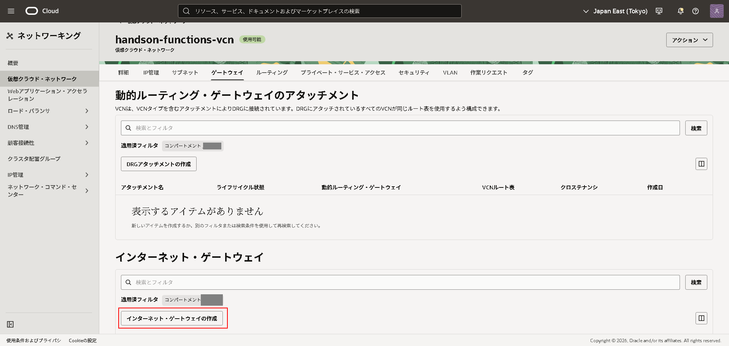Select 仮想クラウド・ネットワーク in the sidebar
This screenshot has height=346, width=729.
click(49, 79)
